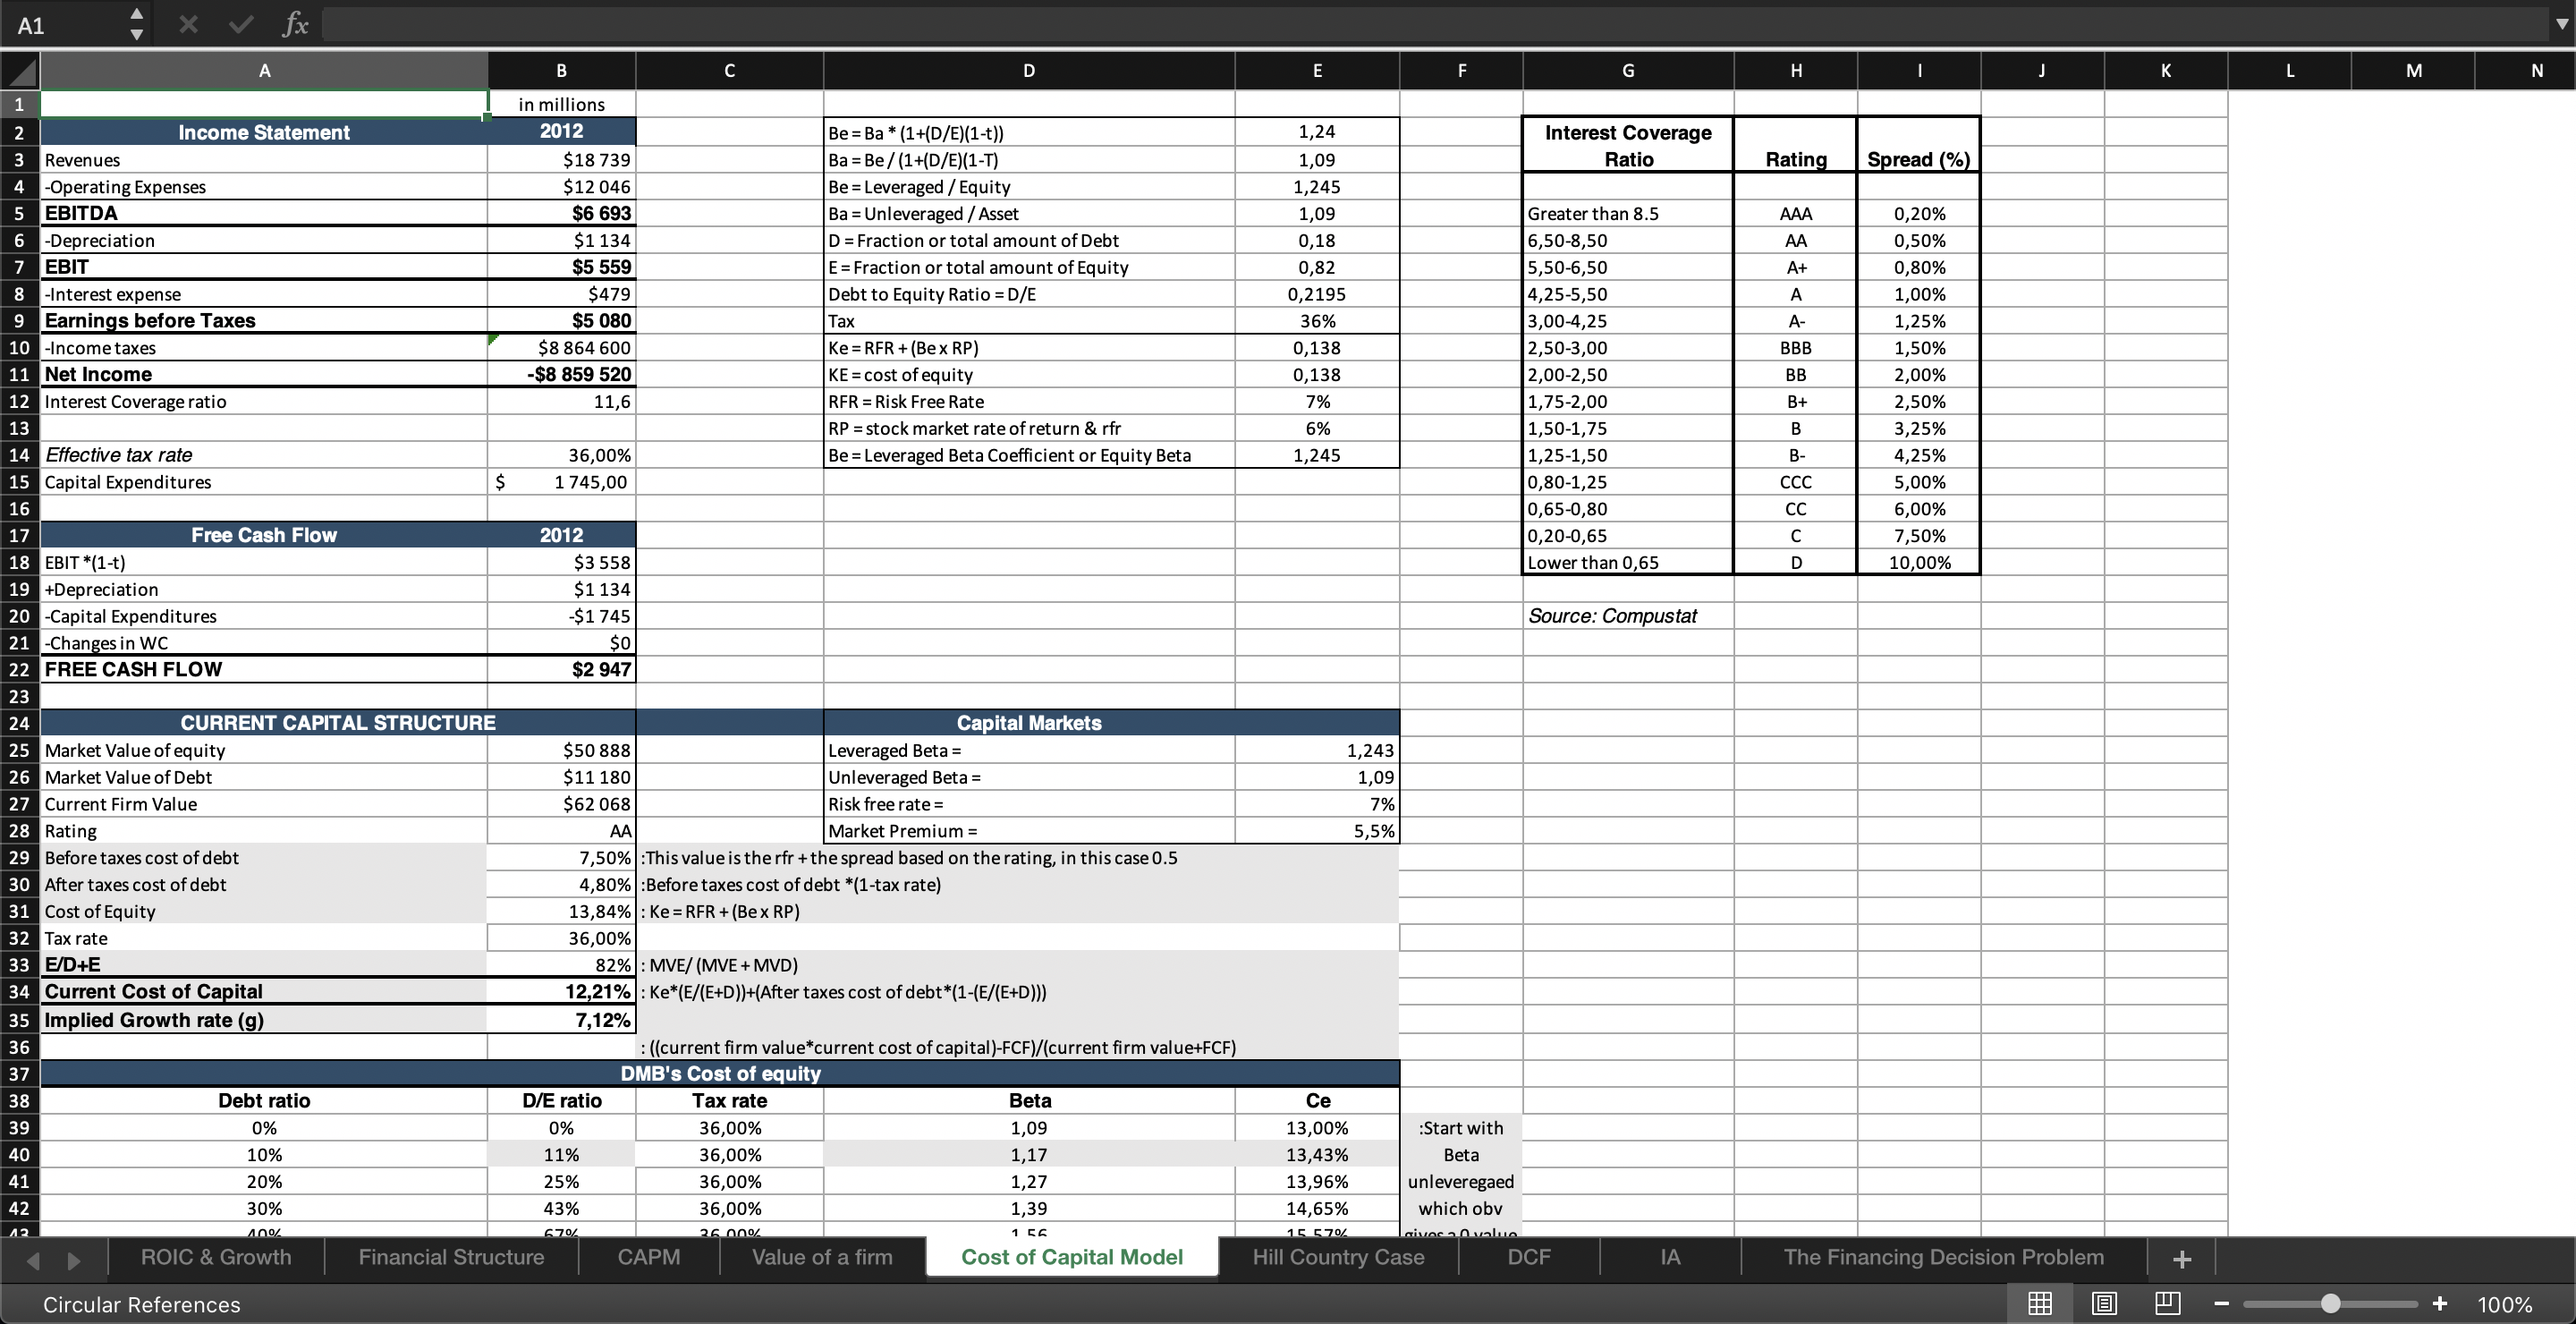Expand the formula bar with arrow

2561,25
